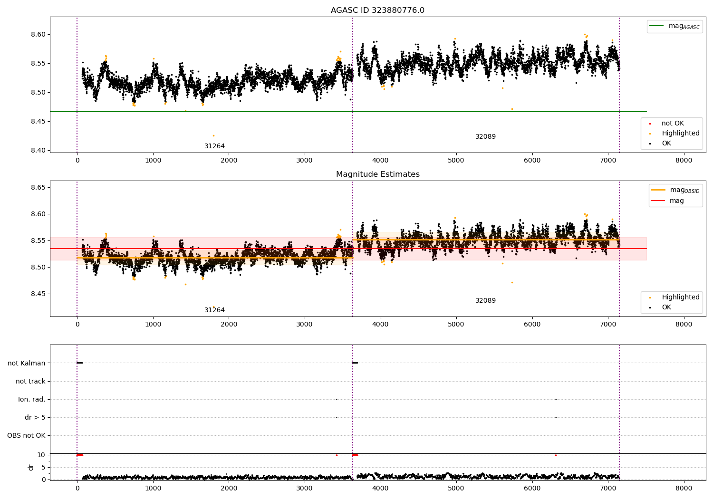Click the 'not Kalman' axis label
The image size is (713, 499).
tap(27, 363)
